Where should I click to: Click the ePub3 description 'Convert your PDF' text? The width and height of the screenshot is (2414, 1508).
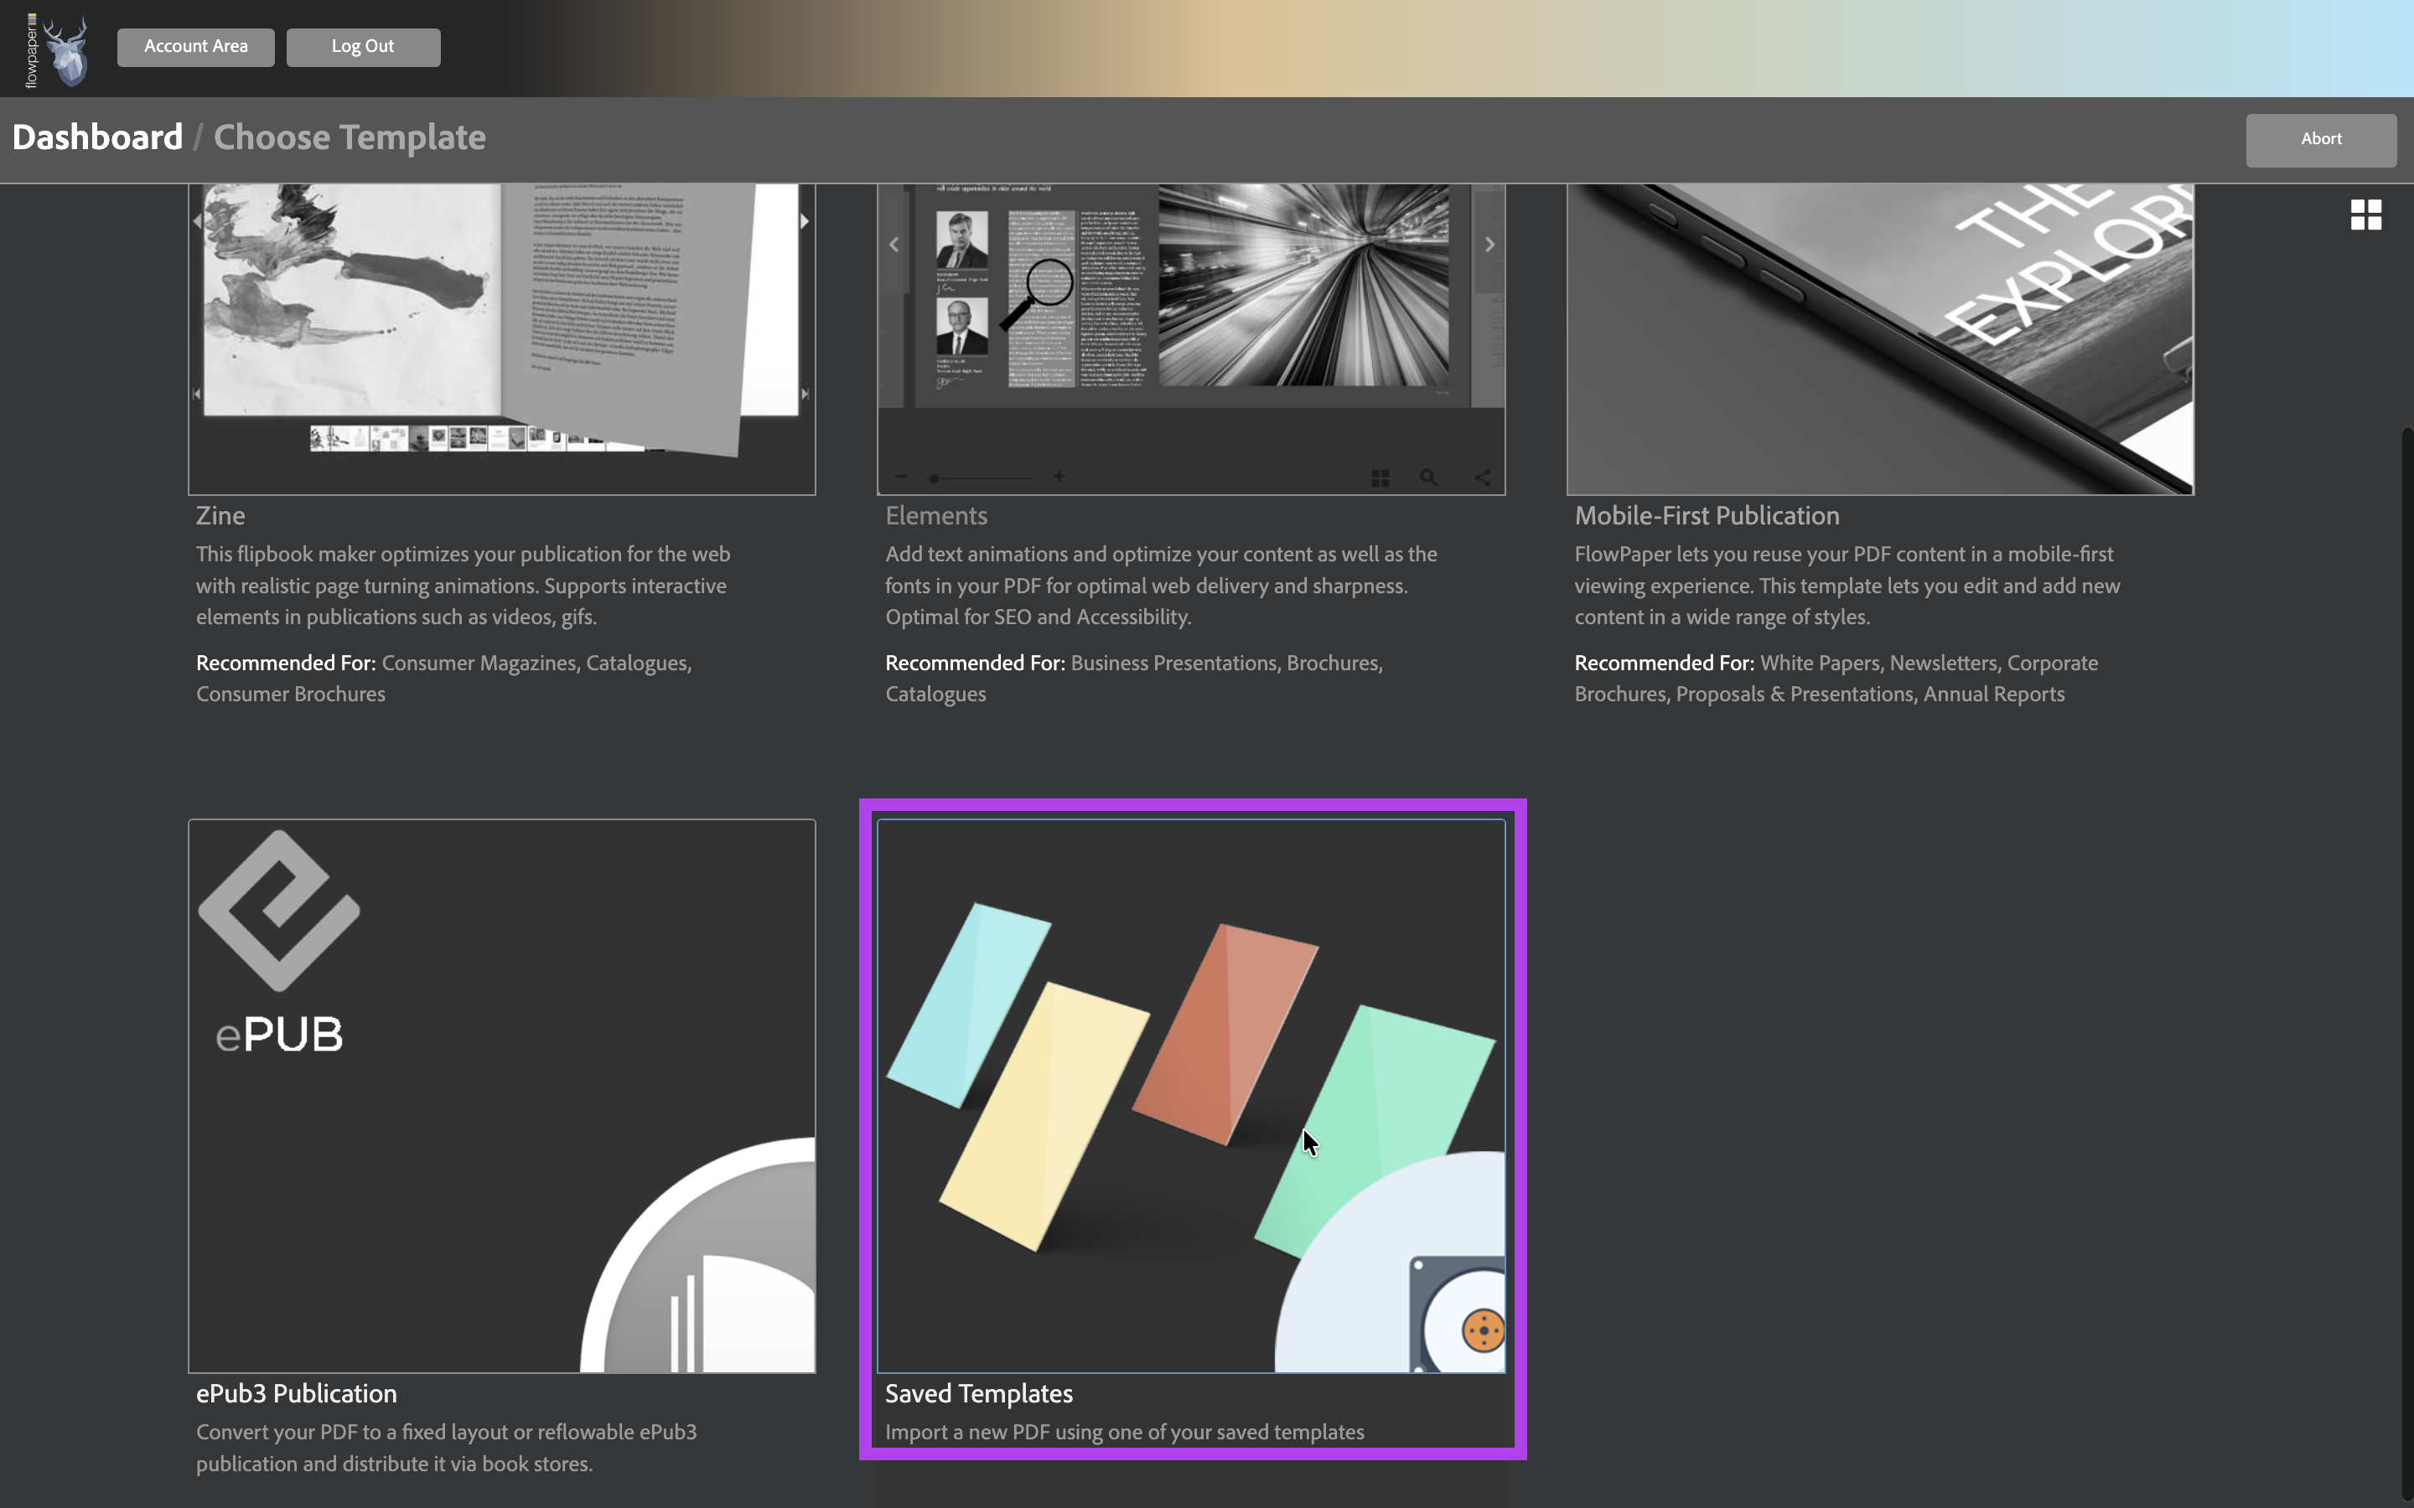447,1447
